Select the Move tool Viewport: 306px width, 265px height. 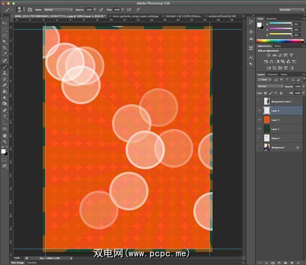[x=5, y=22]
